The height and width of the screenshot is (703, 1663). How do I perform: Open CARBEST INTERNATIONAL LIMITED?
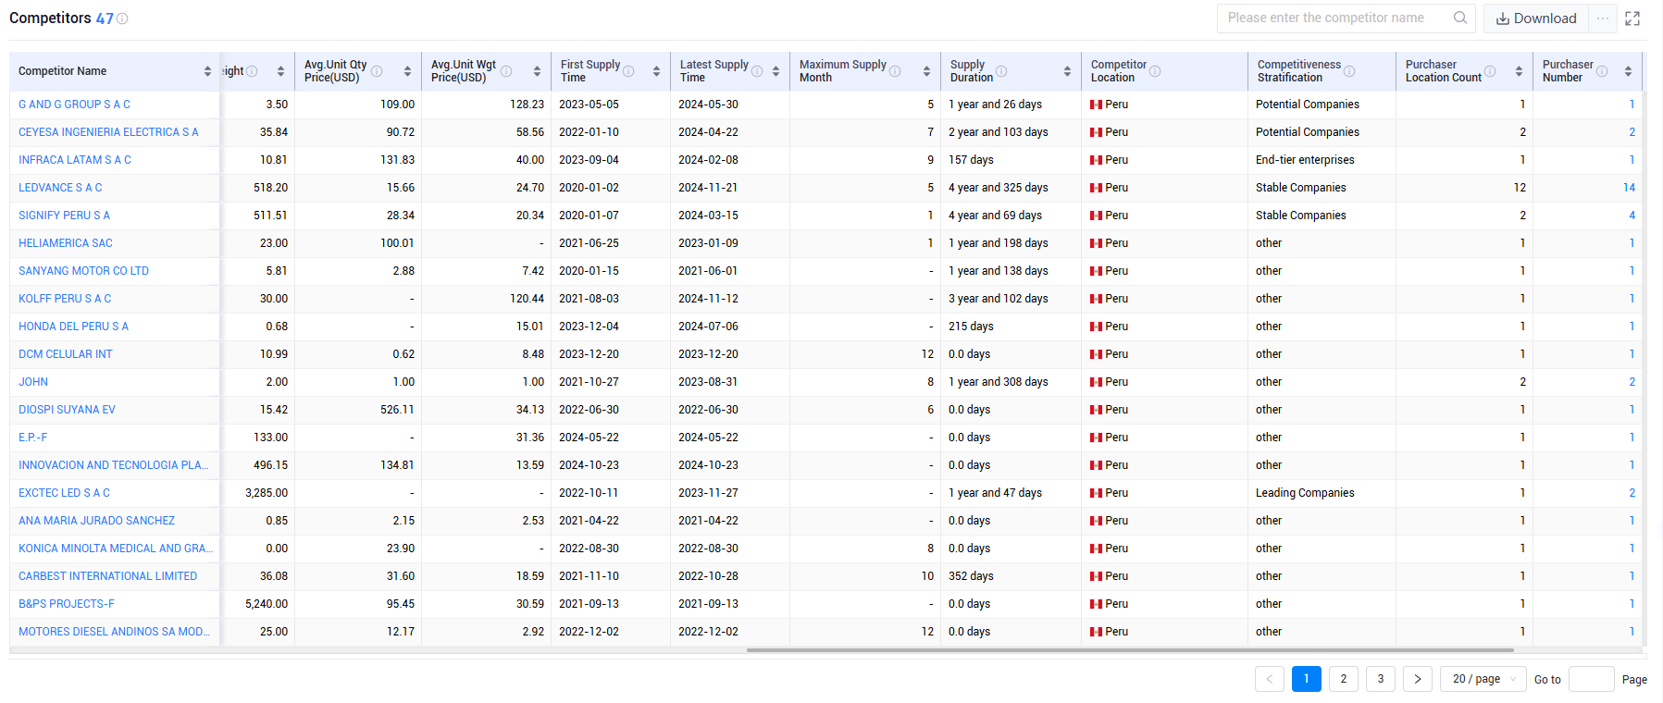pos(107,576)
